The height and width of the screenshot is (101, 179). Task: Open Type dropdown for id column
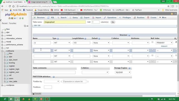click(62, 43)
